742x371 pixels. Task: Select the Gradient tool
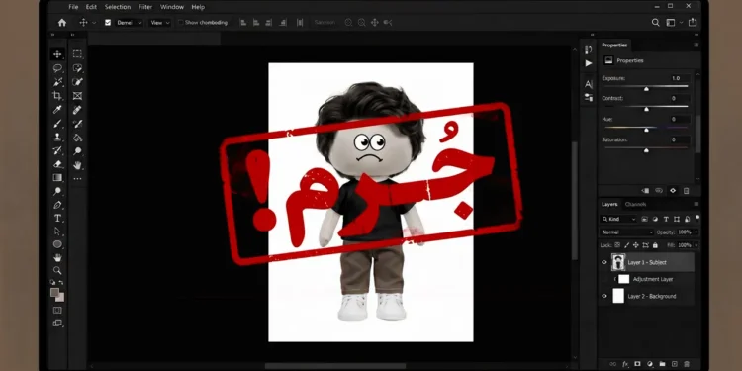57,178
